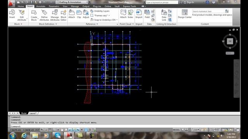Open Internet Explorer from taskbar

pos(24,136)
